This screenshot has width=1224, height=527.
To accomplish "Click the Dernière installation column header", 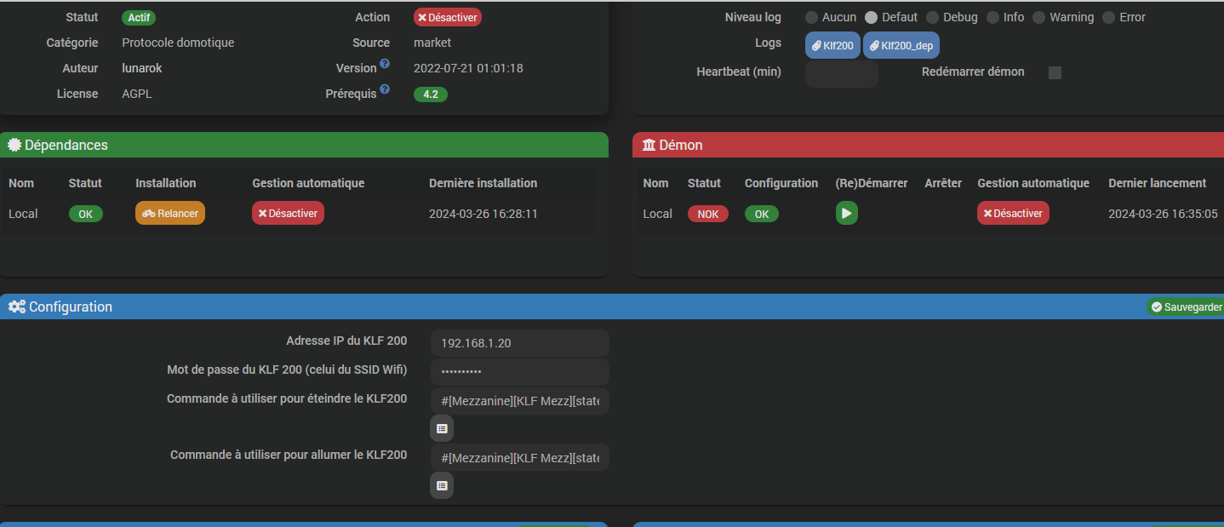I will [483, 183].
